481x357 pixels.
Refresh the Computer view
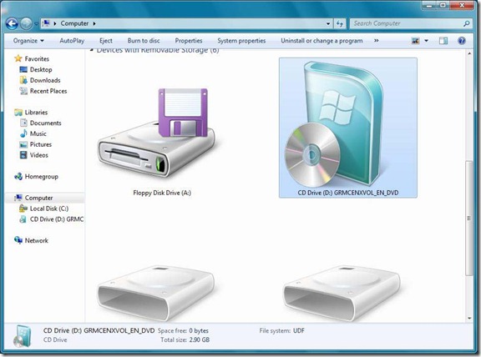point(340,23)
